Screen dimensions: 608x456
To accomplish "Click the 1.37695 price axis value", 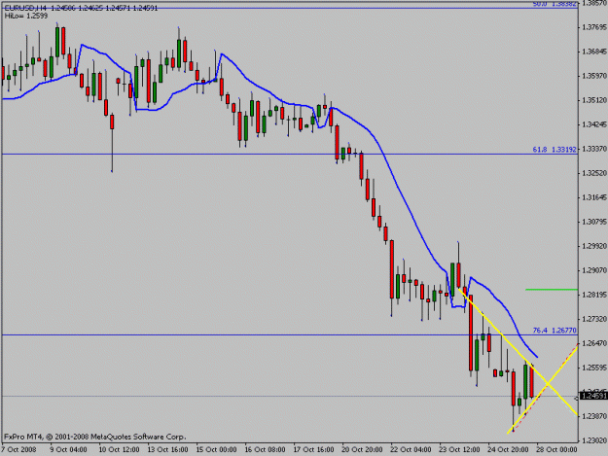I will [594, 27].
